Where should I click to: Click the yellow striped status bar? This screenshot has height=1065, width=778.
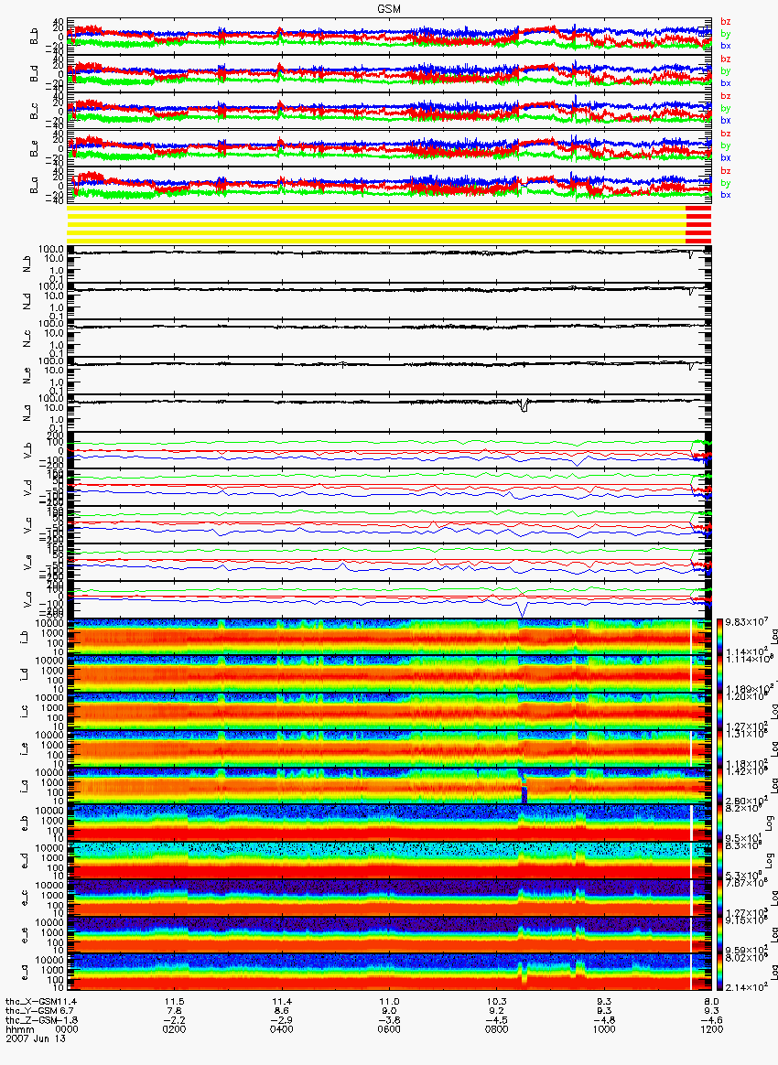376,224
